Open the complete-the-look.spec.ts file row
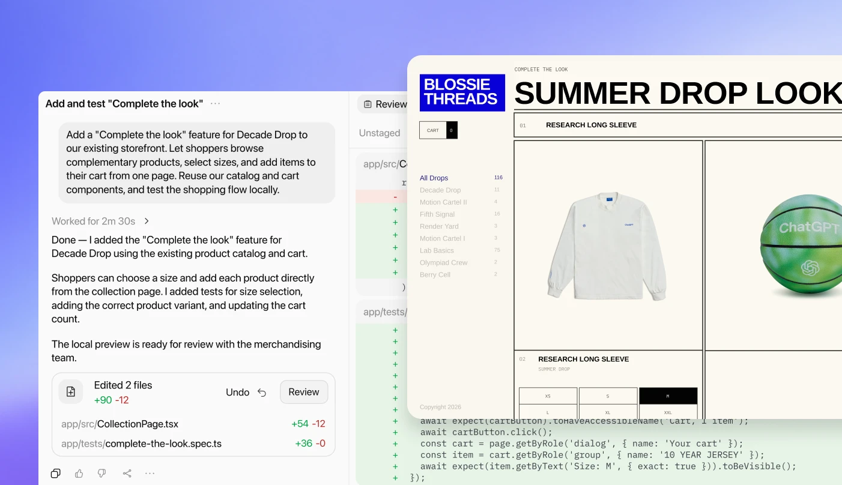Viewport: 842px width, 485px height. pyautogui.click(x=193, y=444)
